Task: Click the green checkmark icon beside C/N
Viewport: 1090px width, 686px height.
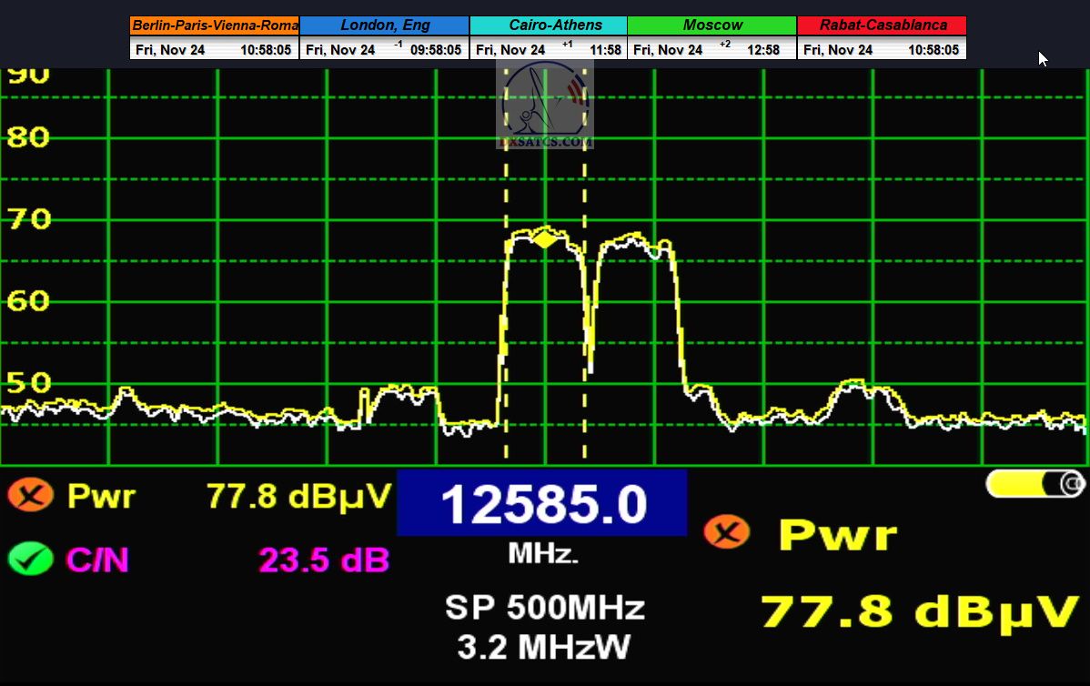Action: pyautogui.click(x=30, y=559)
